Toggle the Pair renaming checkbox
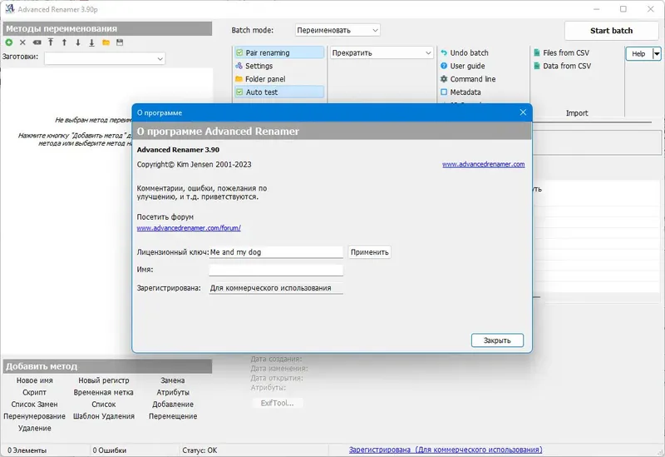Viewport: 665px width, 457px height. coord(239,52)
